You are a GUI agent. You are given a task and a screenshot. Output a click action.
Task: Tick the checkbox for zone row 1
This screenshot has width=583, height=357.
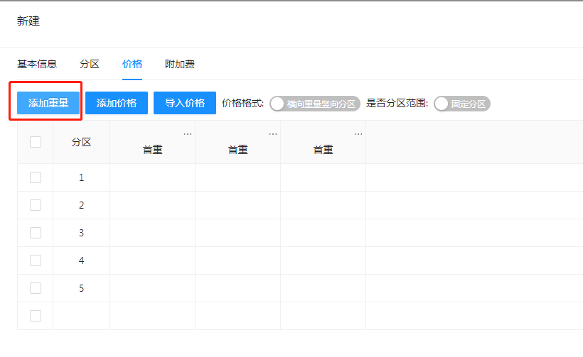coord(36,177)
